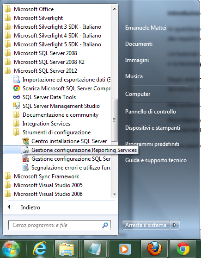Click Gestione configurazione SQL Server toolbox icon
The width and height of the screenshot is (201, 258).
pos(25,158)
